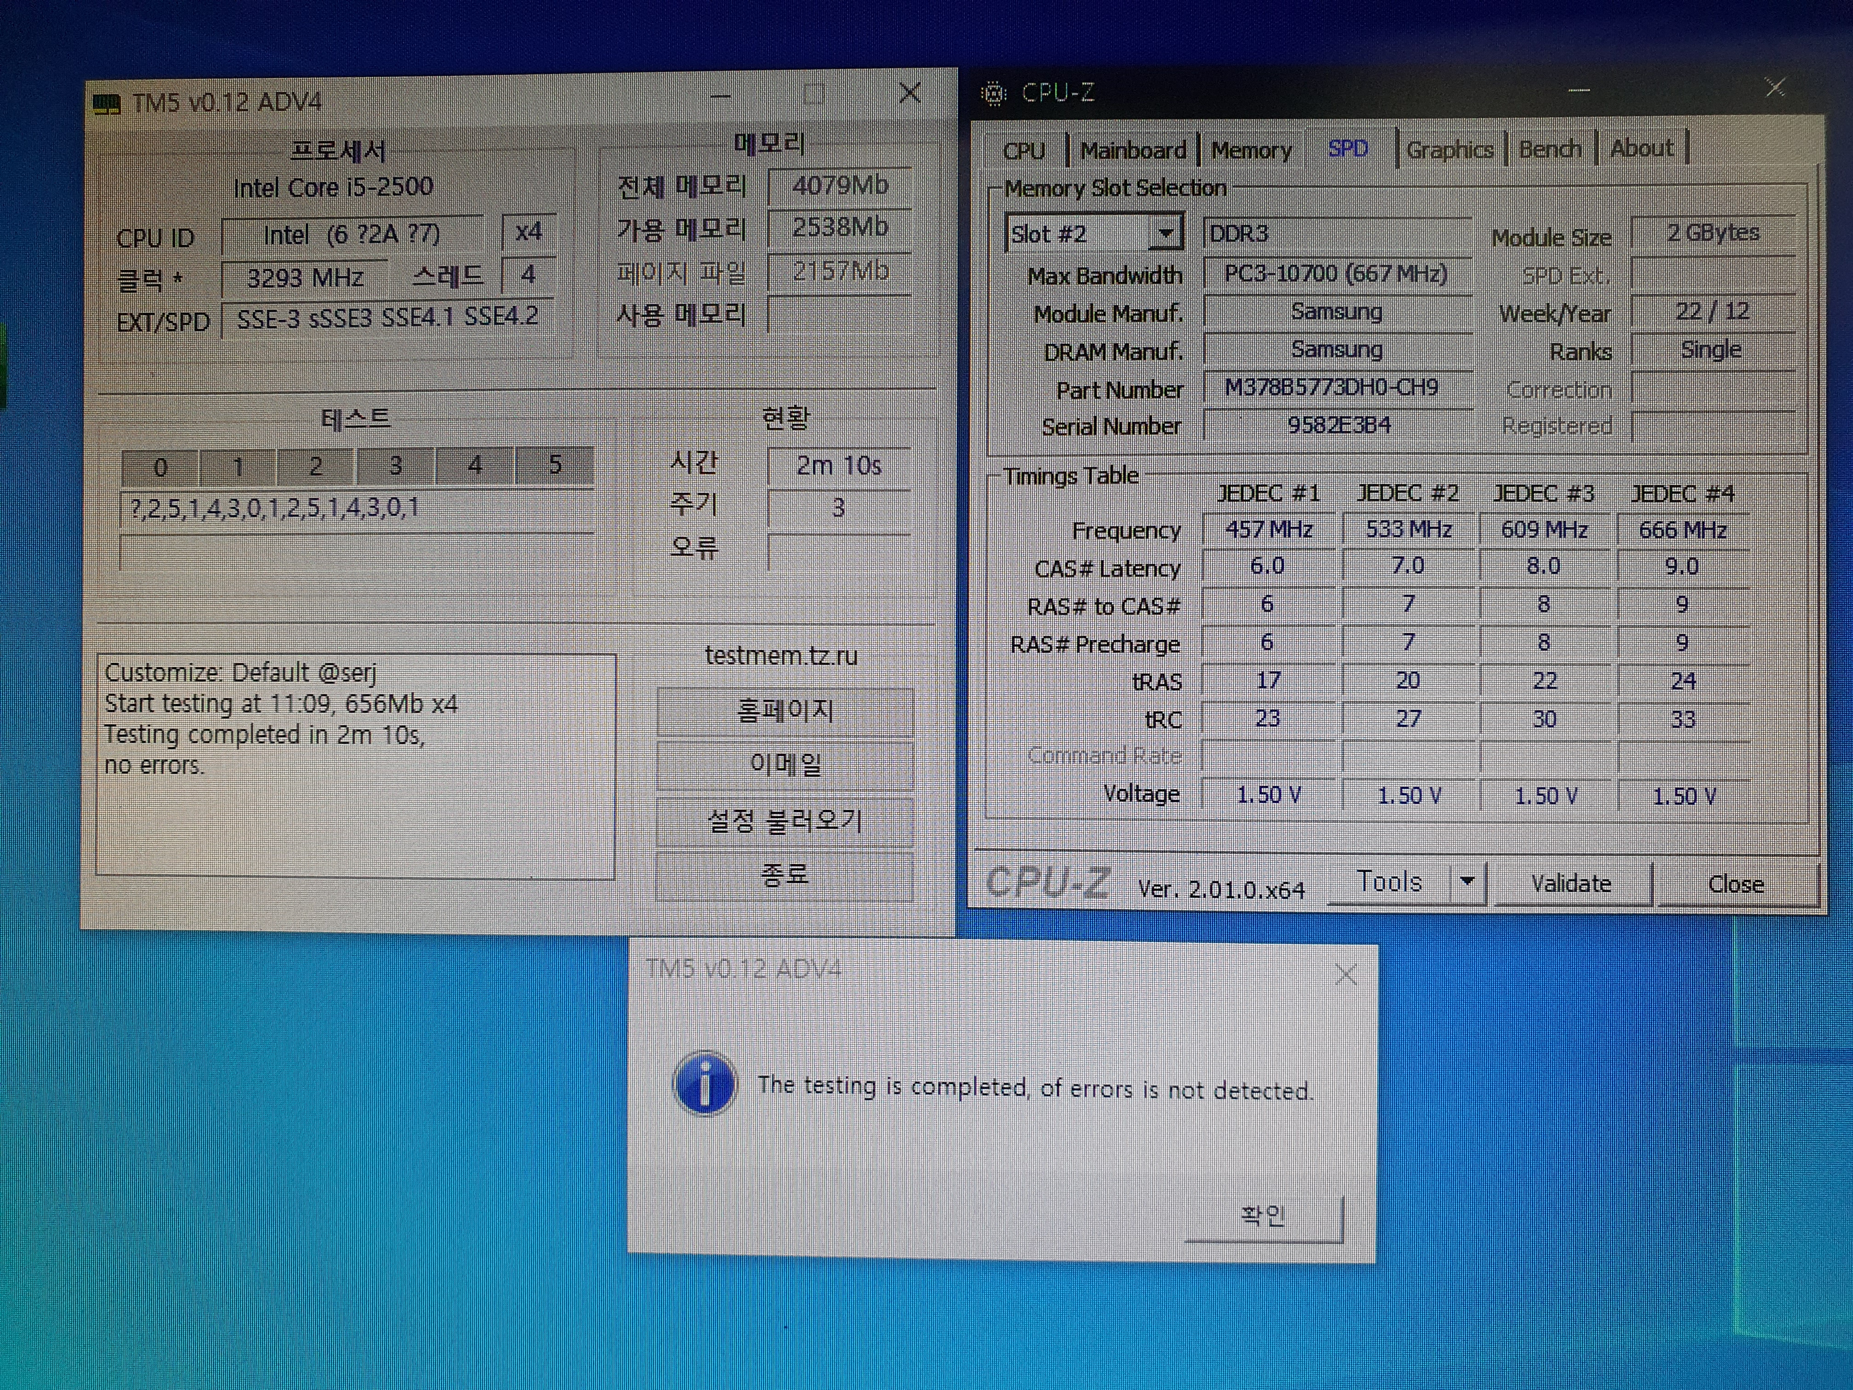Select test cell 1 in TM5
Viewport: 1853px width, 1390px height.
click(x=238, y=467)
